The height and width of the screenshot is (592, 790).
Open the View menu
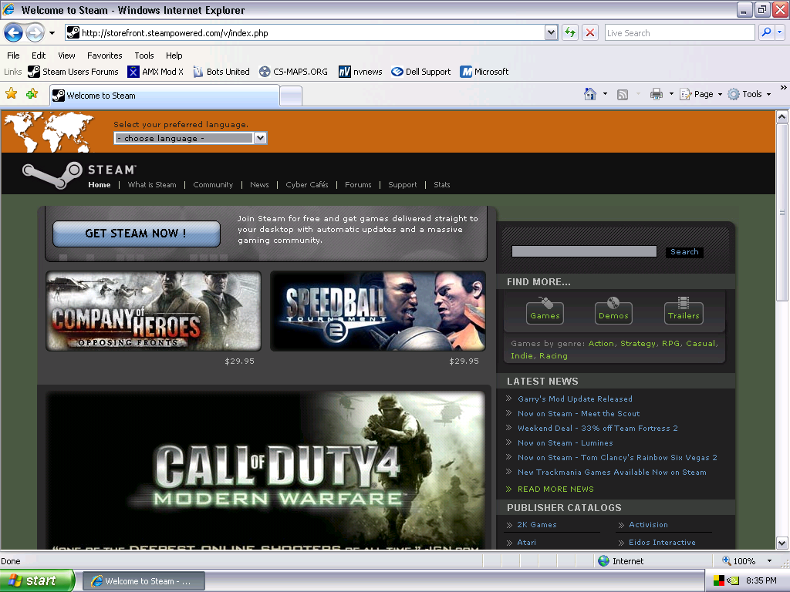[66, 55]
